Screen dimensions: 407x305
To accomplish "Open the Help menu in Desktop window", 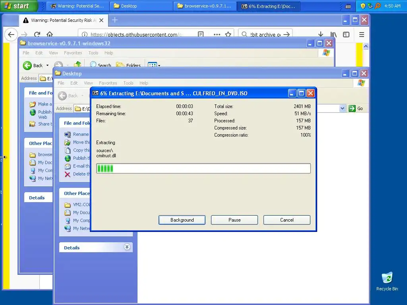I will pos(144,83).
